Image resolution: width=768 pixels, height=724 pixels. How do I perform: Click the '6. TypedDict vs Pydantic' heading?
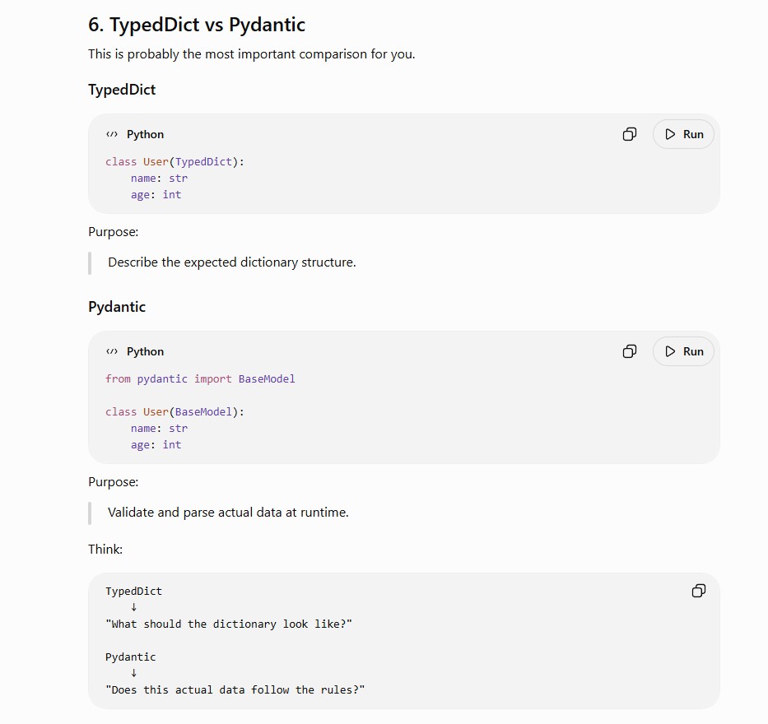(x=197, y=25)
